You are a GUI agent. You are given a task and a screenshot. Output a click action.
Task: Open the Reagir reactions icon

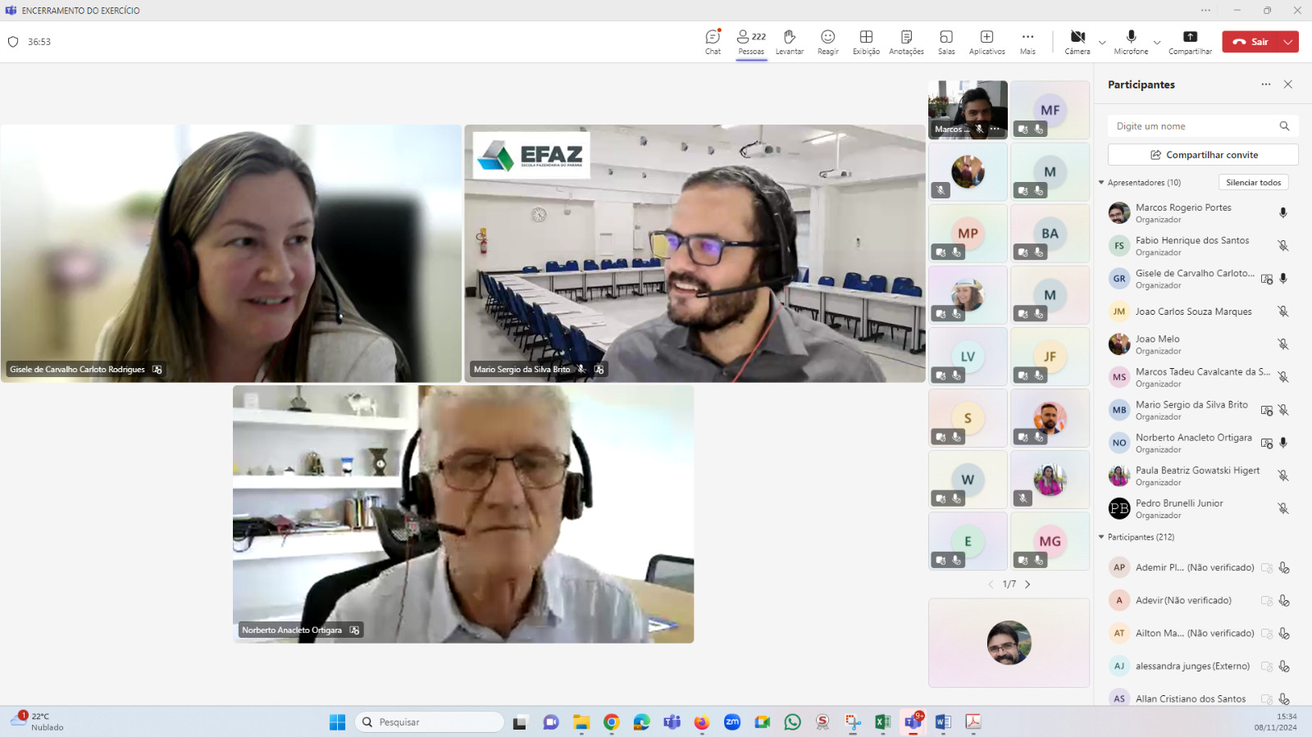point(827,42)
